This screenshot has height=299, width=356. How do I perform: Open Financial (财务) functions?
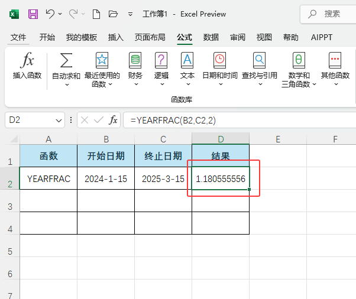(135, 69)
